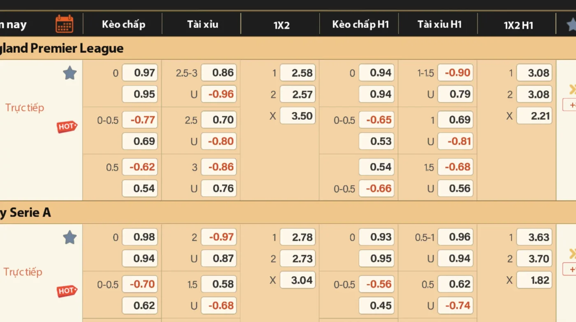This screenshot has height=322, width=576.
Task: Choose under odds -0.80
Action: tap(219, 141)
